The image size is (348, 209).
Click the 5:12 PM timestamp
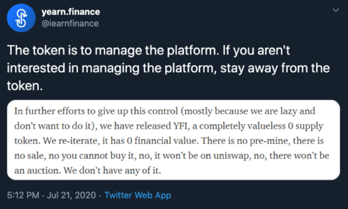click(x=23, y=195)
